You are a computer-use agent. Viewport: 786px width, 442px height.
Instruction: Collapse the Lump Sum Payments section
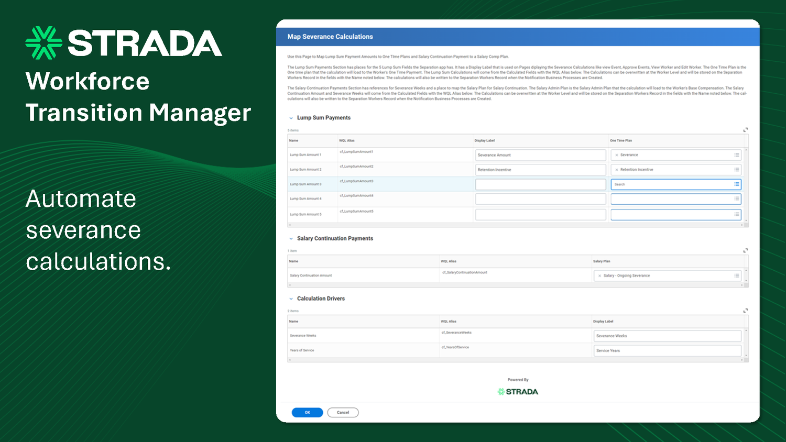(291, 118)
